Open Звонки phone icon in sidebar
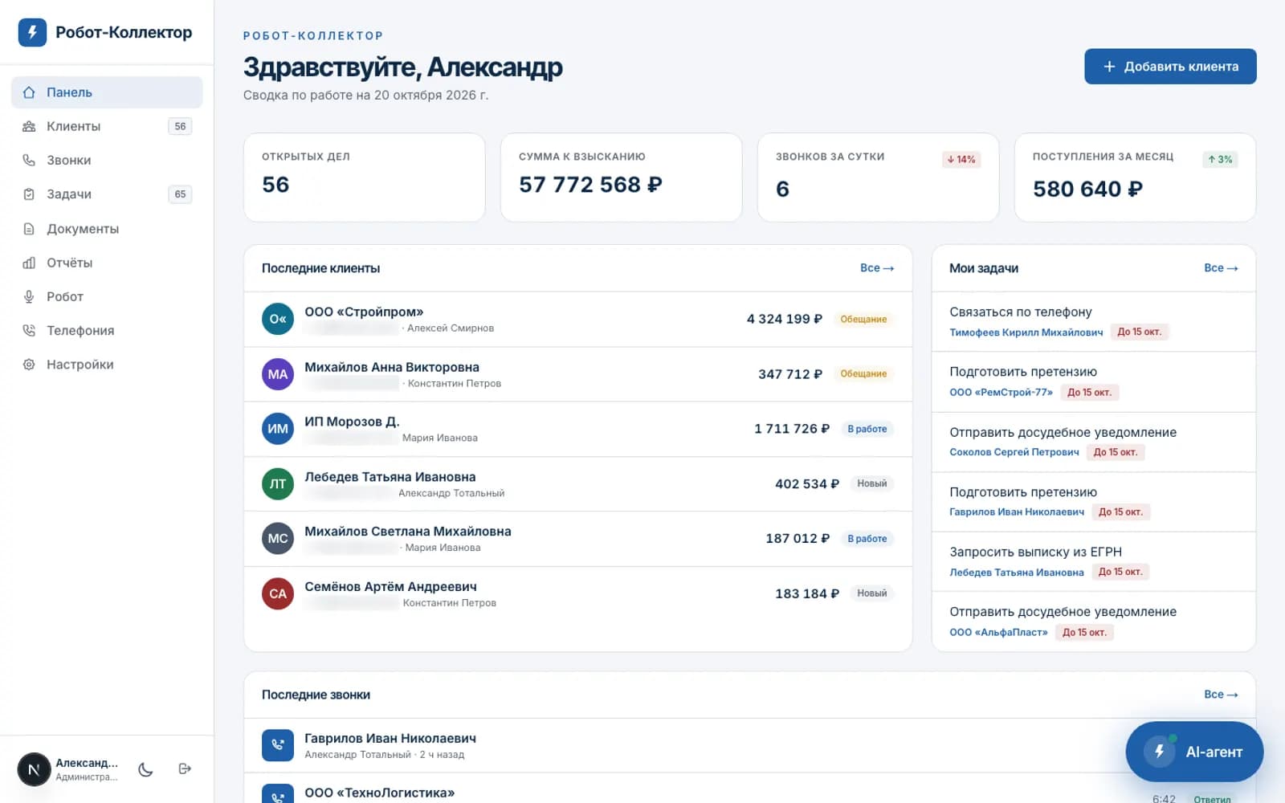Image resolution: width=1285 pixels, height=803 pixels. (x=29, y=160)
